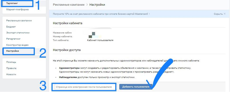This screenshot has height=92, width=230.
Task: Click the Настройки кабинета heading
Action: click(67, 23)
